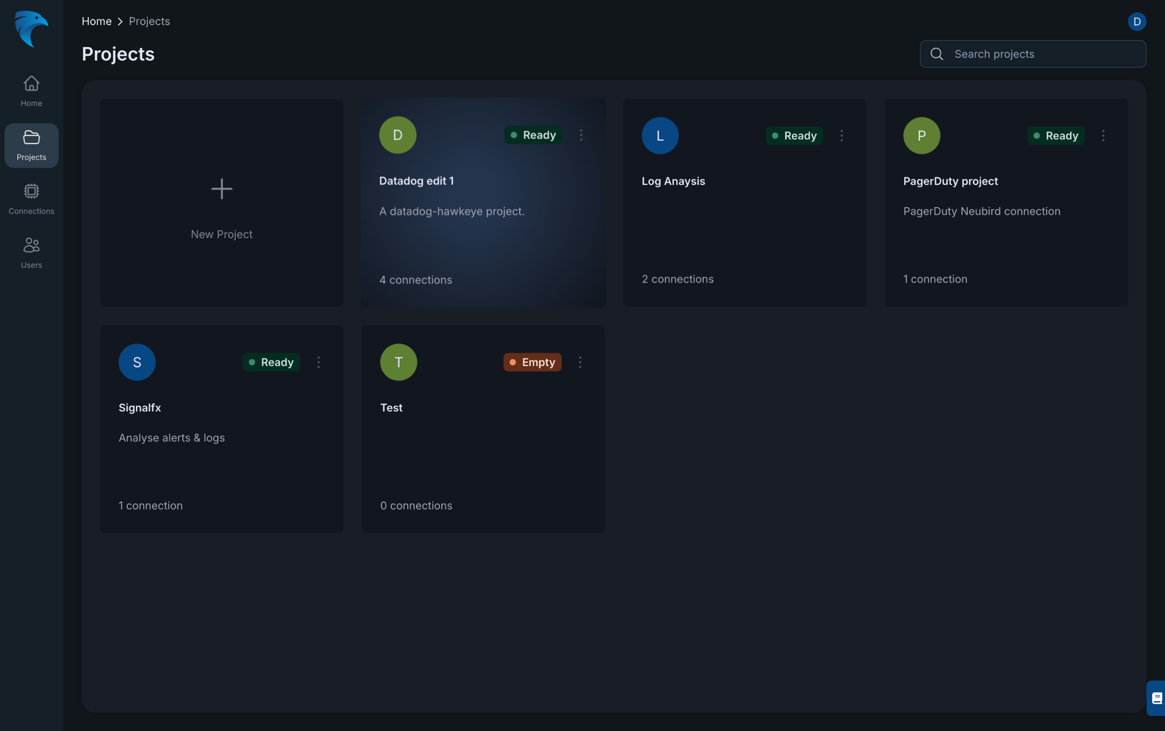Open user avatar D in top right
The height and width of the screenshot is (731, 1165).
point(1136,22)
